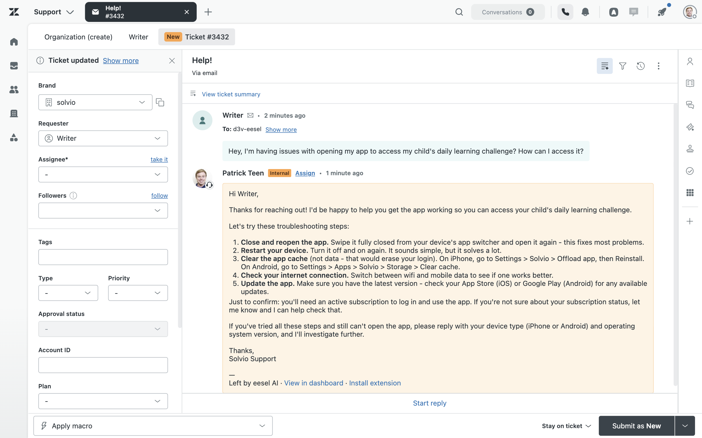Open the Views inbox icon in sidebar
This screenshot has height=438, width=702.
14,65
